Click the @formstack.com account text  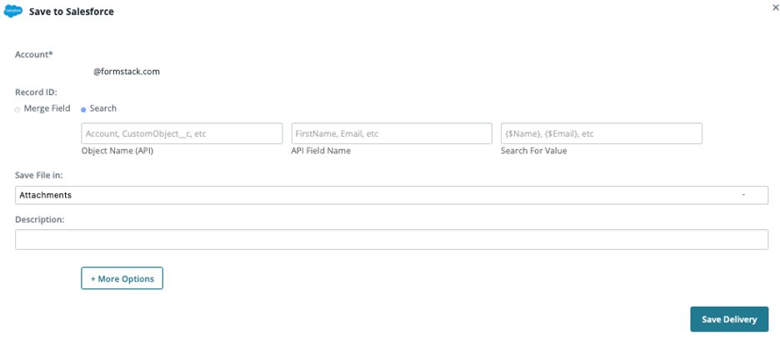pos(126,72)
